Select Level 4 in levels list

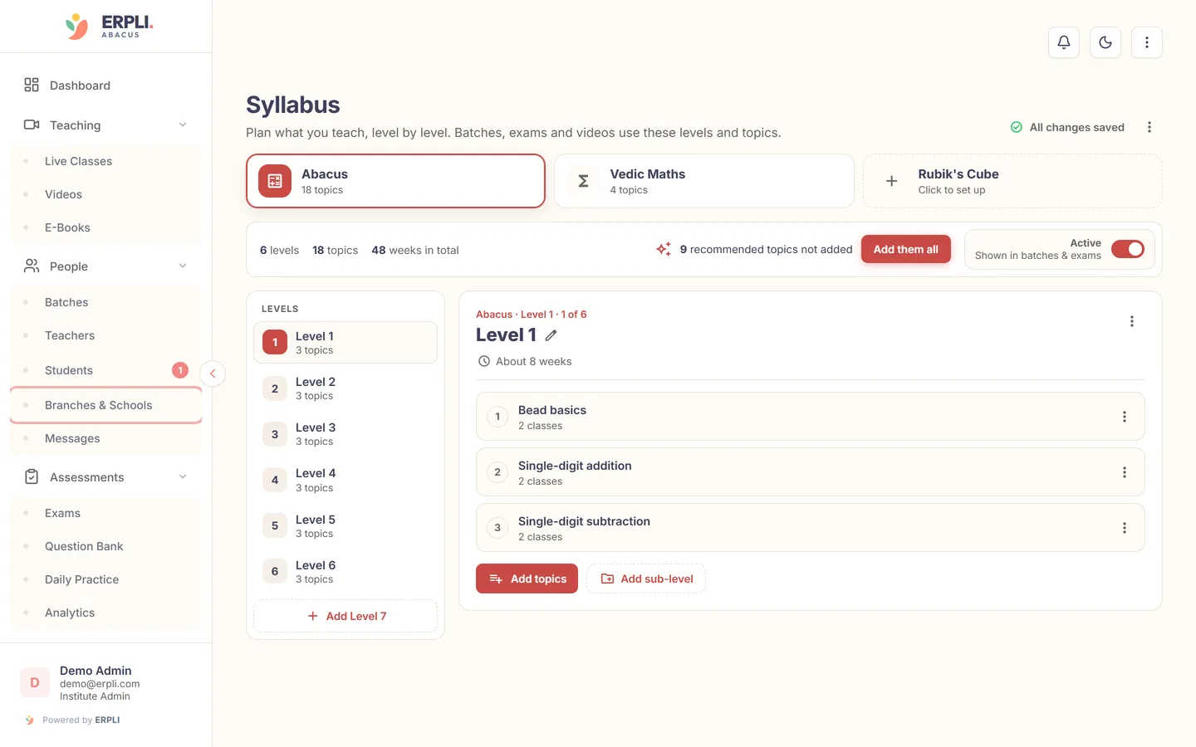(x=346, y=480)
